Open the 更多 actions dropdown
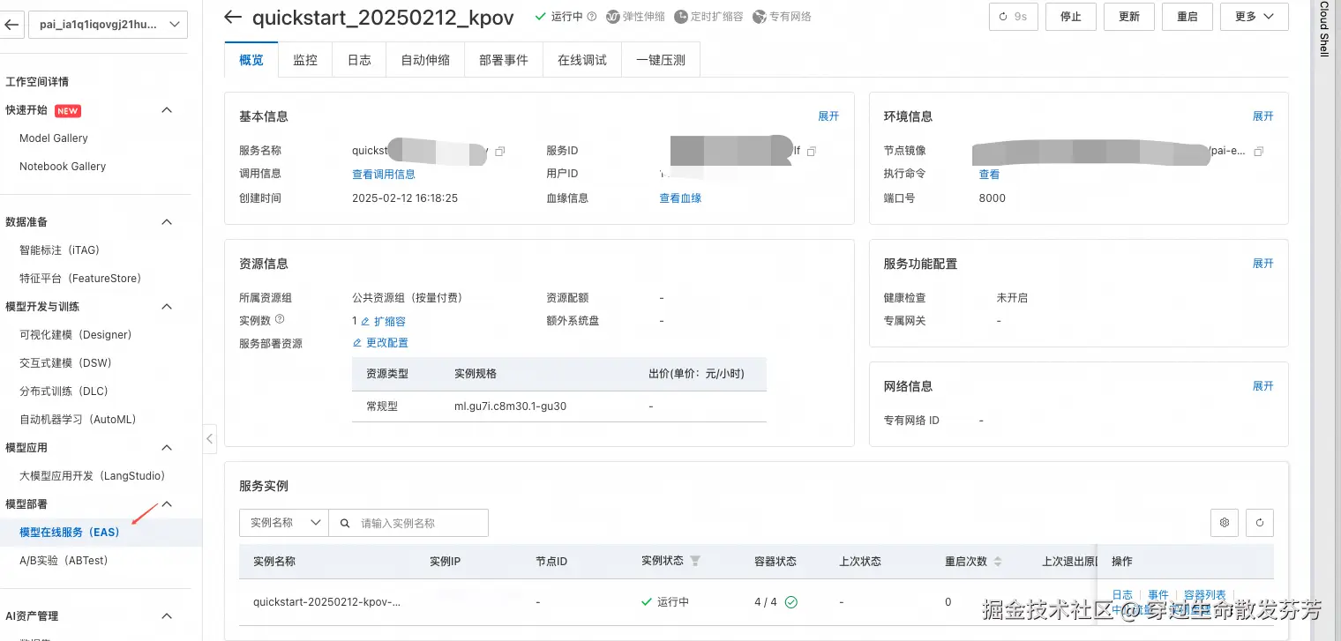Image resolution: width=1341 pixels, height=641 pixels. click(1254, 17)
